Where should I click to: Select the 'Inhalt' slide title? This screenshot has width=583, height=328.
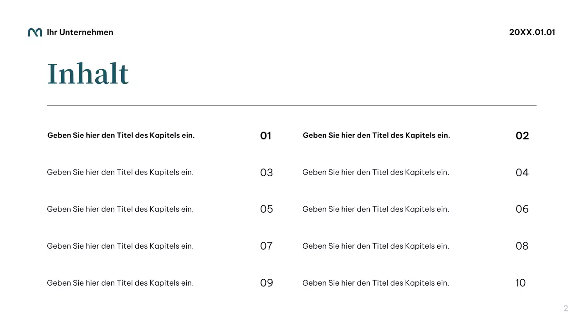[x=88, y=74]
